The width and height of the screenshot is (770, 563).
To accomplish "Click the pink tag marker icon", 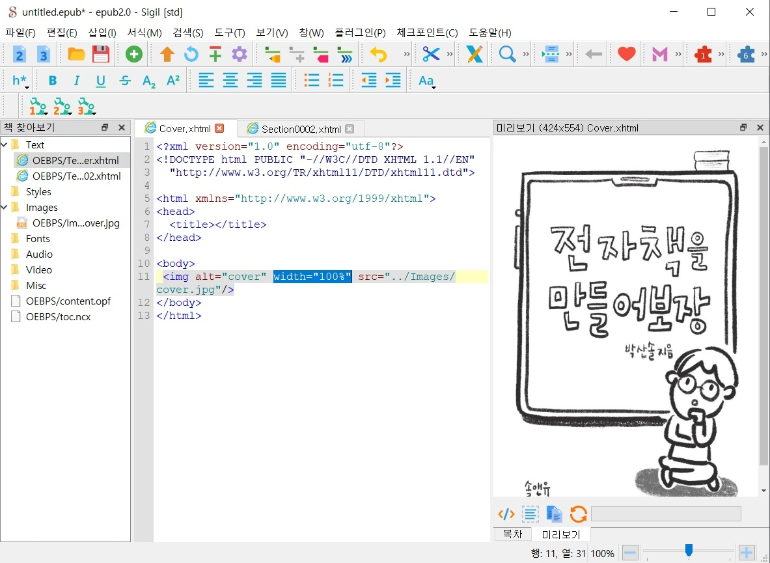I will 321,54.
